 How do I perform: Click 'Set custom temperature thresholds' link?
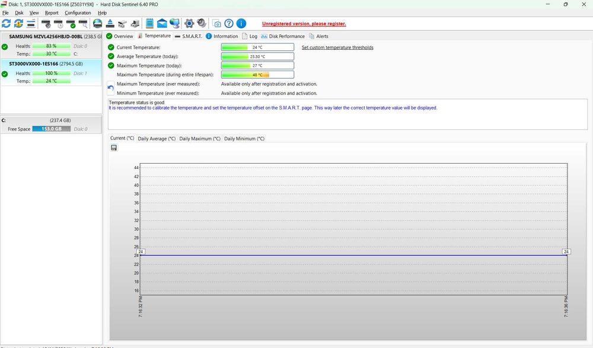337,47
